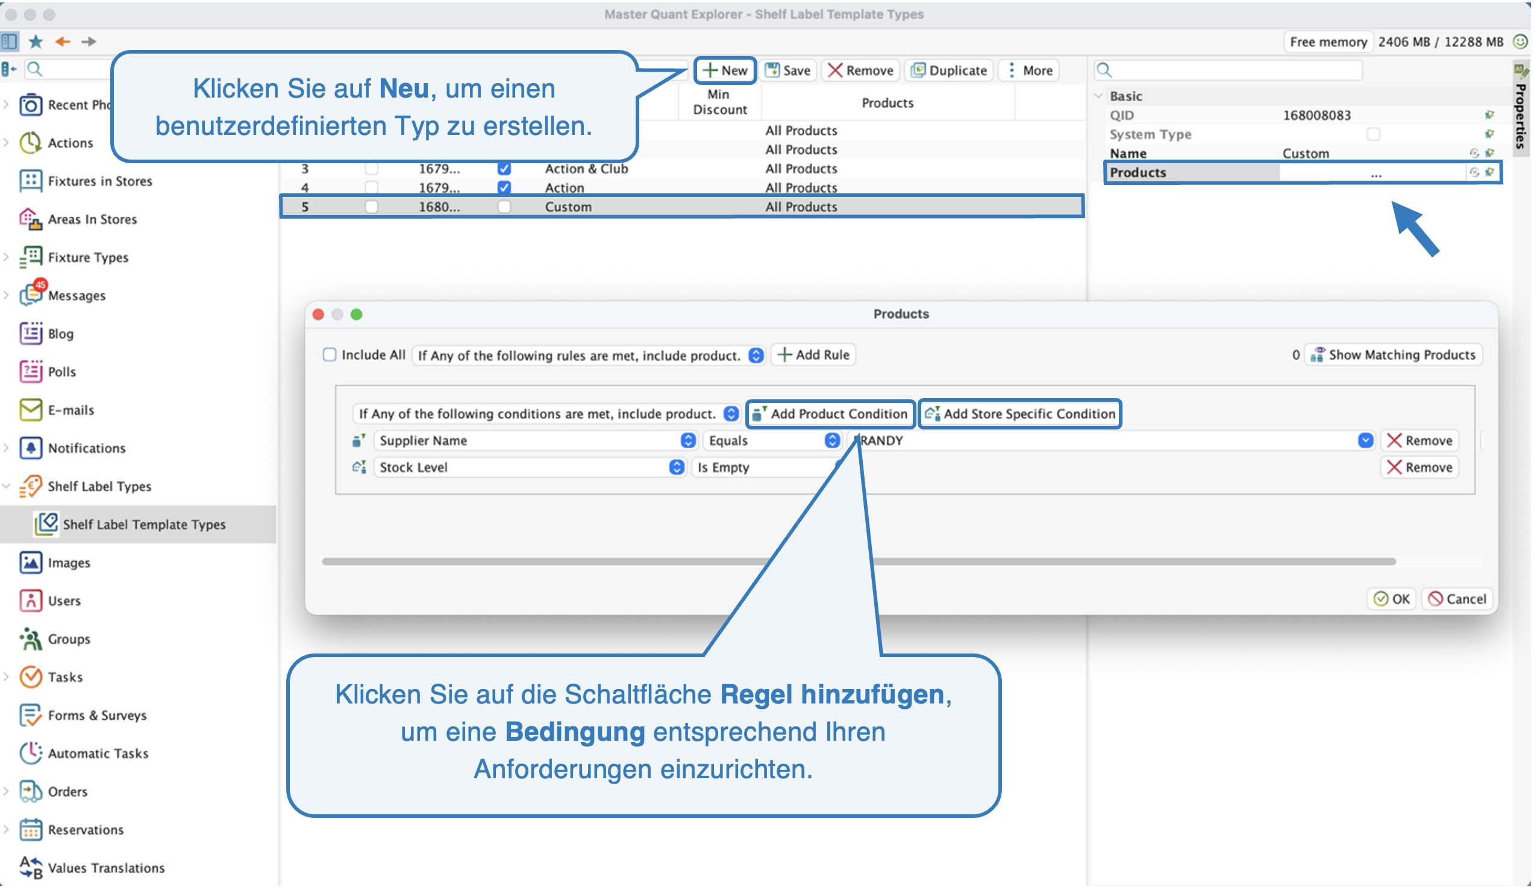Click the Duplicate toolbar button

click(950, 70)
